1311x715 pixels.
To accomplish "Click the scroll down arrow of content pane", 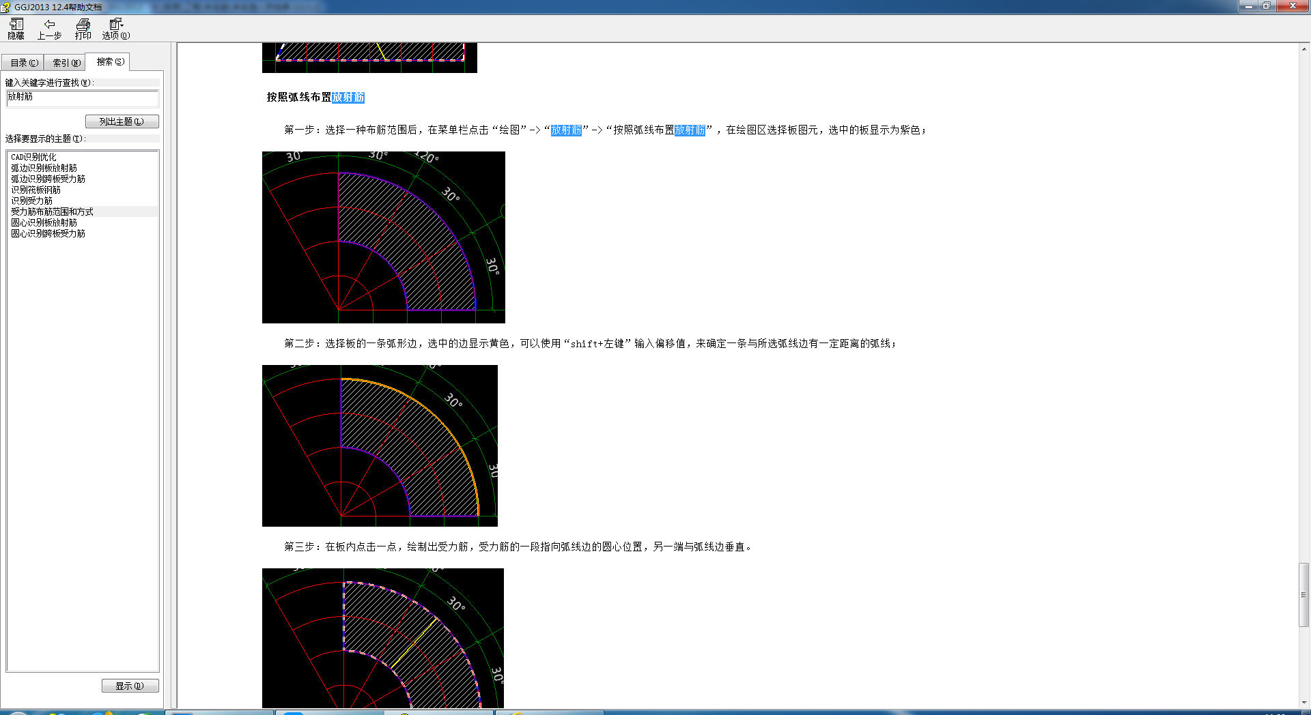I will click(x=1304, y=702).
